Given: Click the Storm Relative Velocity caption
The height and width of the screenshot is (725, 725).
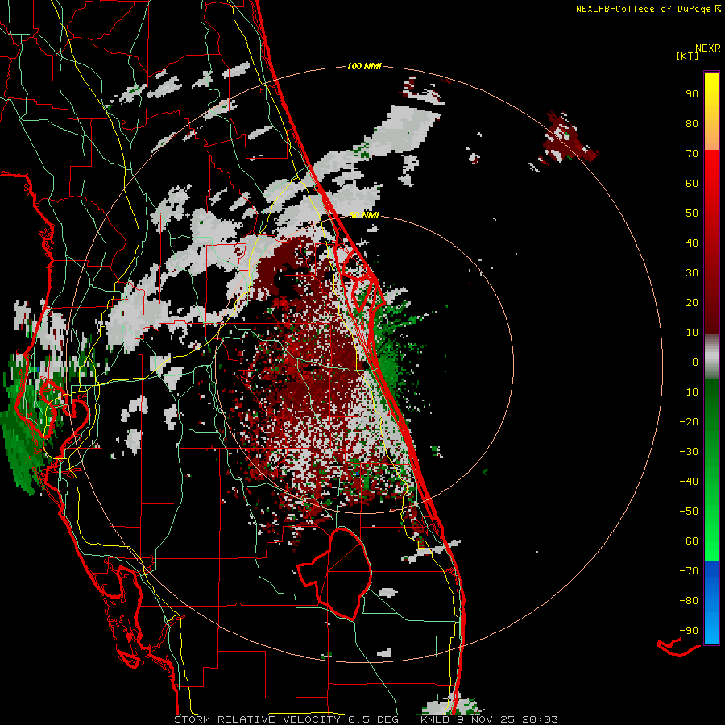Looking at the screenshot, I should 366,719.
